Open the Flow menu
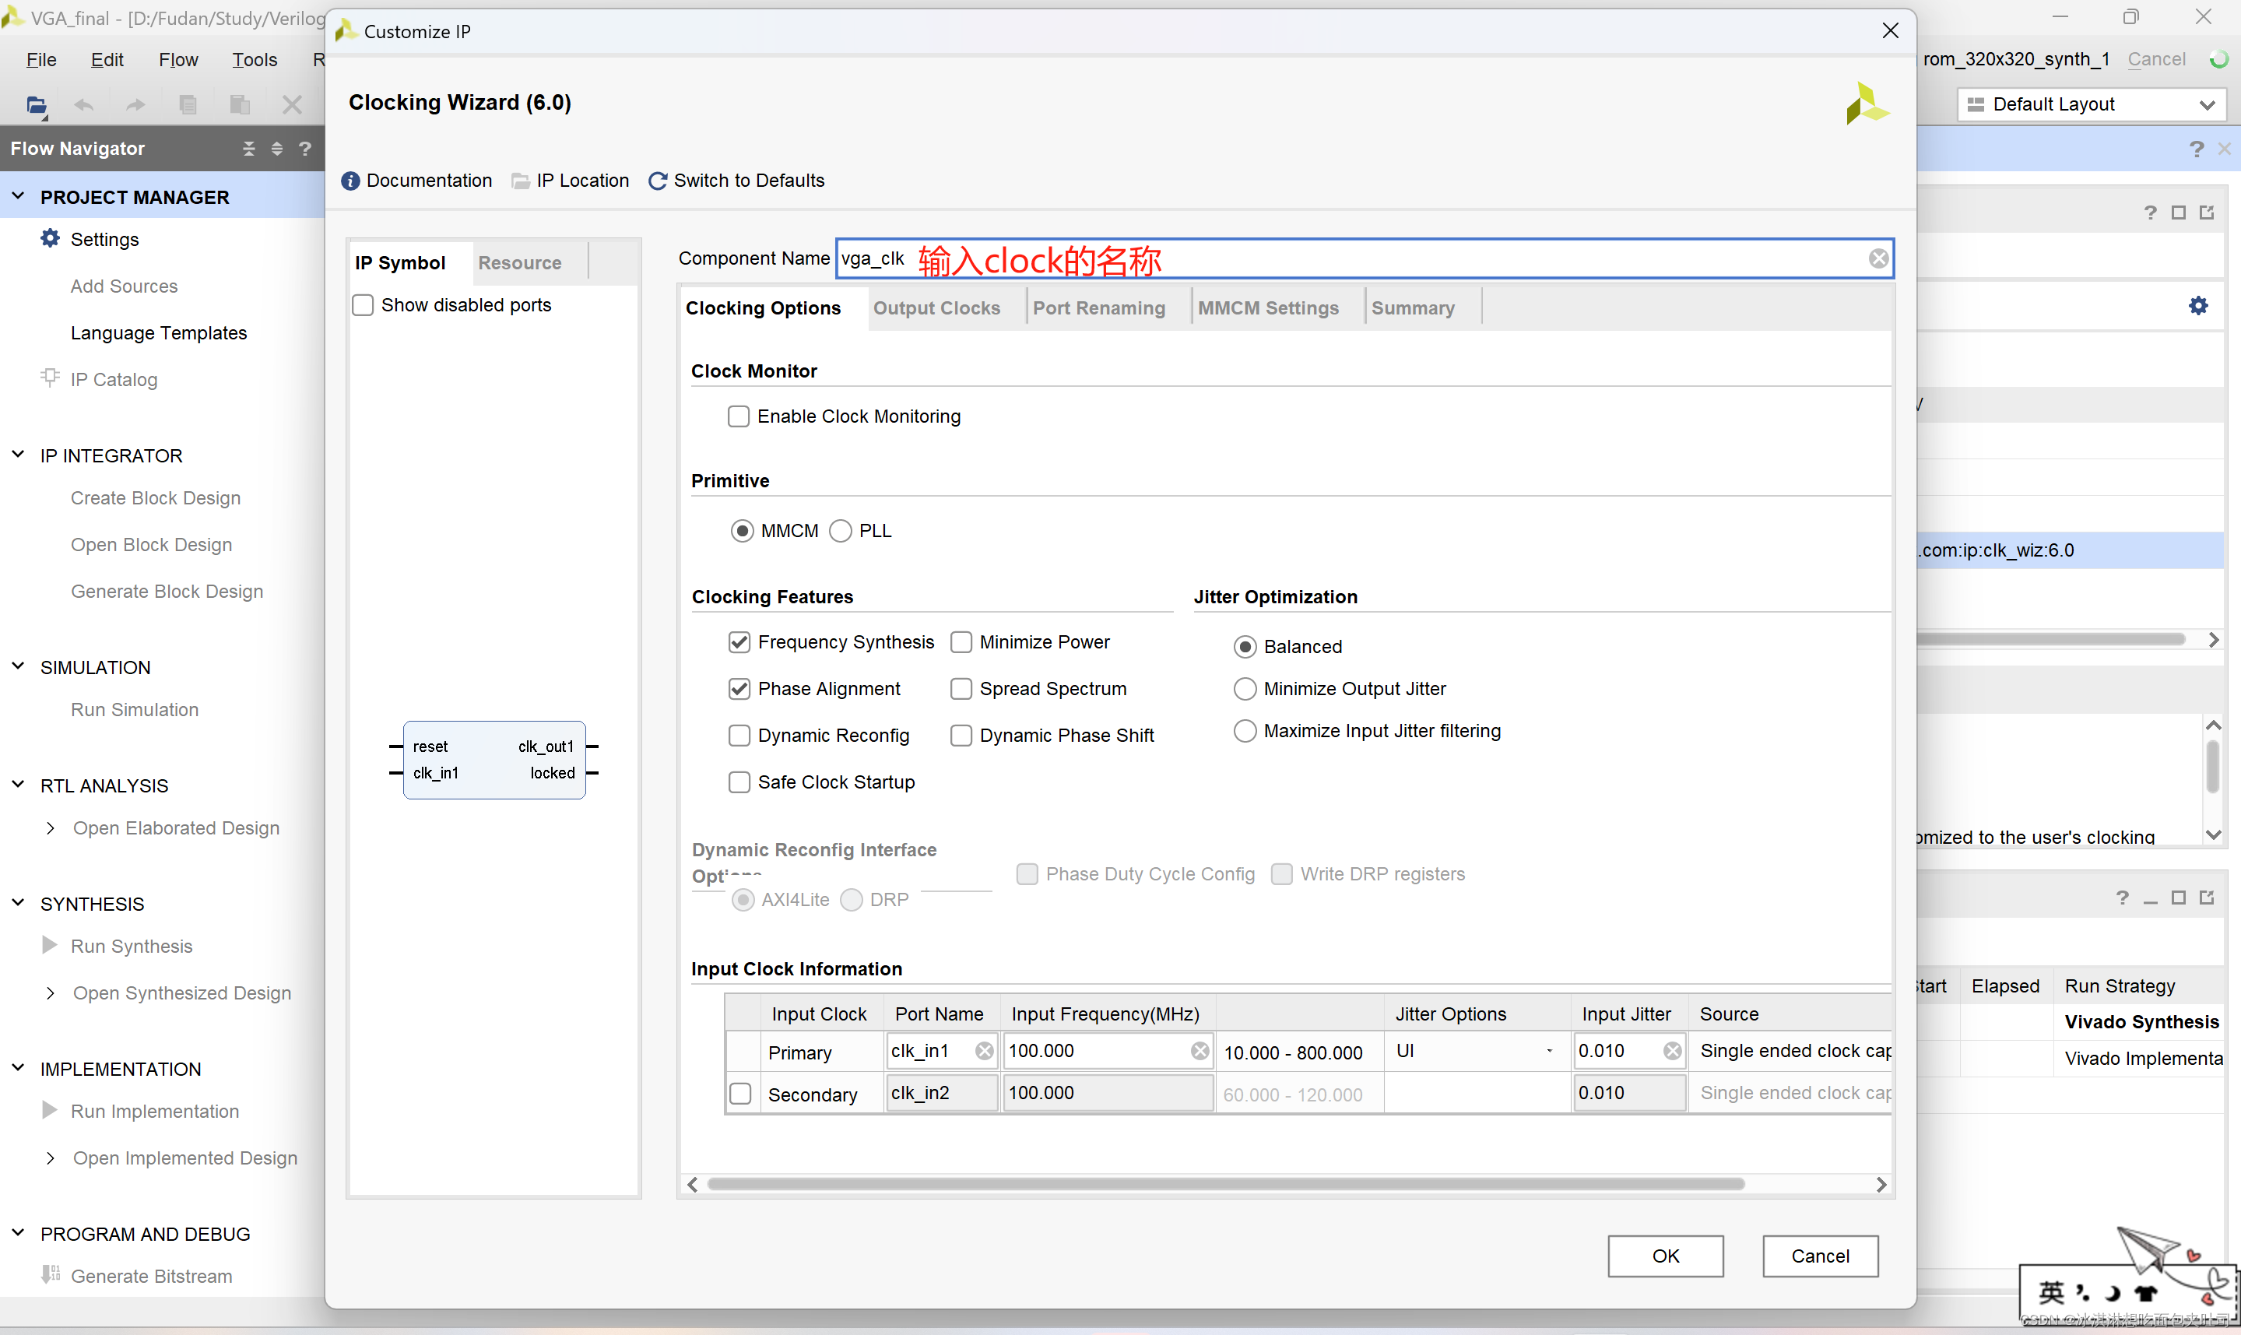2241x1335 pixels. [178, 59]
